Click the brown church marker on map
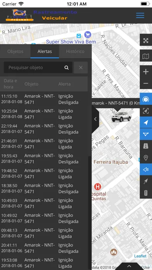This screenshot has height=270, width=152. click(114, 252)
